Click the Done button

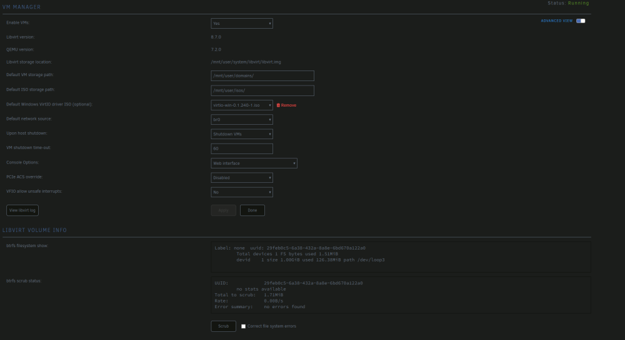(252, 210)
